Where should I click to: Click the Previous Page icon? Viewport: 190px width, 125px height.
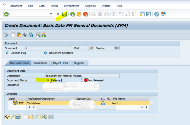(121, 14)
